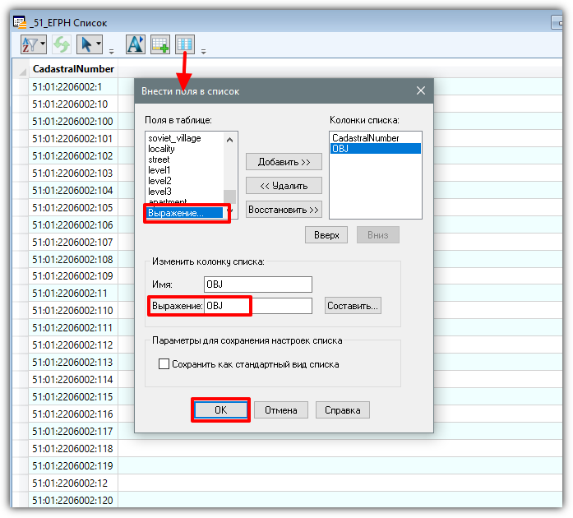Enable Сохранить как стандартный вид списка checkbox
The width and height of the screenshot is (573, 518).
point(164,364)
